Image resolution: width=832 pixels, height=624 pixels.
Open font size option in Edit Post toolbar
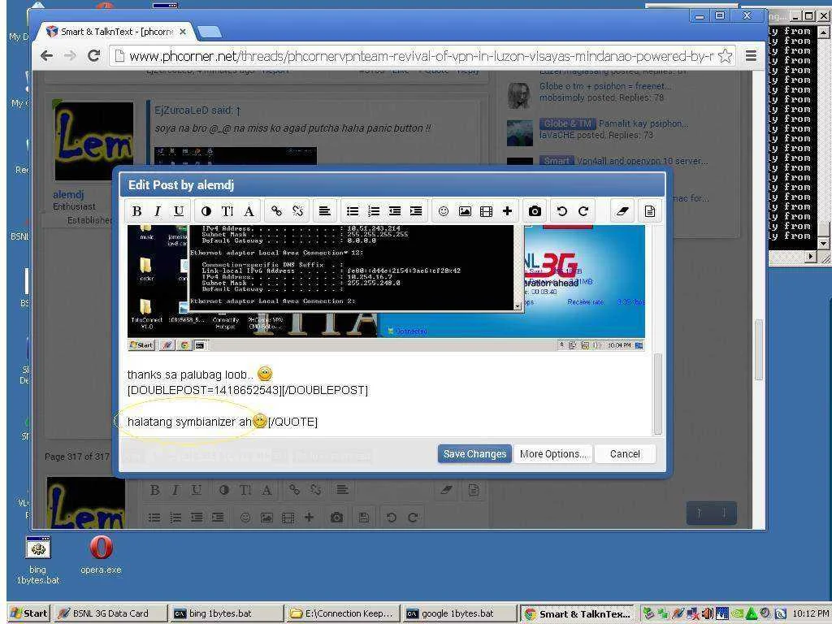pyautogui.click(x=227, y=211)
